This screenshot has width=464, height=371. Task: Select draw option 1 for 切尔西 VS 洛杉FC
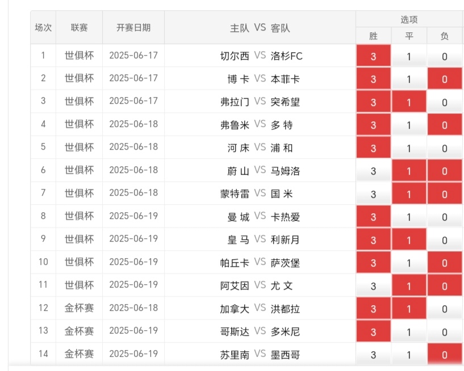click(409, 56)
